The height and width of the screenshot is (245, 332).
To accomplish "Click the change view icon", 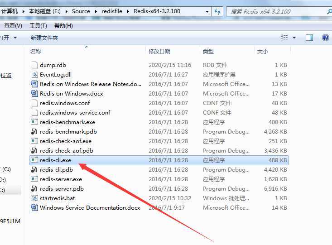I will 284,38.
